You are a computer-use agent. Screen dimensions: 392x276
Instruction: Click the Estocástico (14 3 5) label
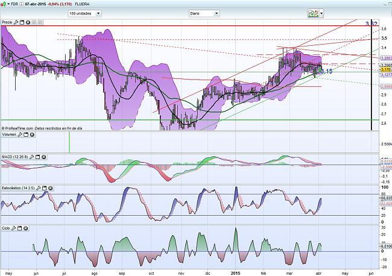(18, 188)
